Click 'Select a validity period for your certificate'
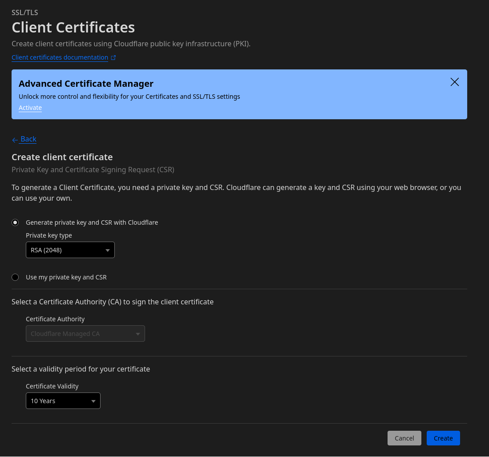 81,369
